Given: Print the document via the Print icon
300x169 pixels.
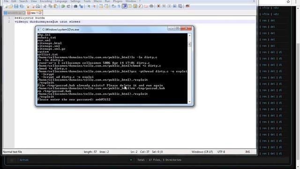Looking at the screenshot, I should click(x=38, y=6).
